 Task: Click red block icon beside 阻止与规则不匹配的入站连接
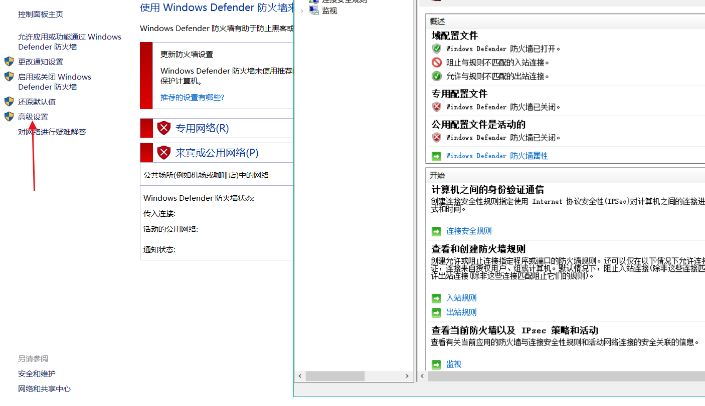pos(437,63)
